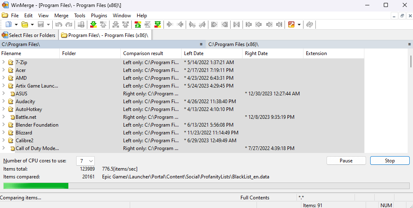
Task: Click the Save floppy disk icon
Action: [x=41, y=25]
